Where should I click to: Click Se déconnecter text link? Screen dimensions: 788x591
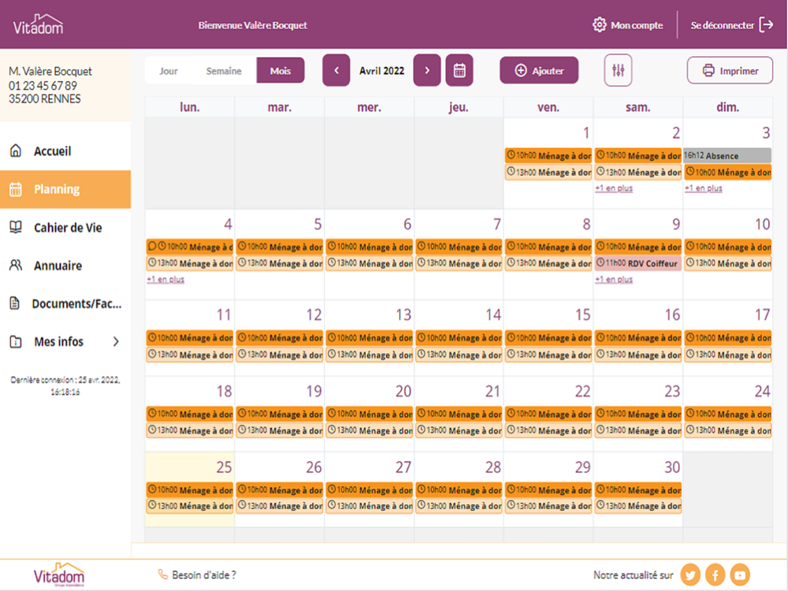coord(722,25)
